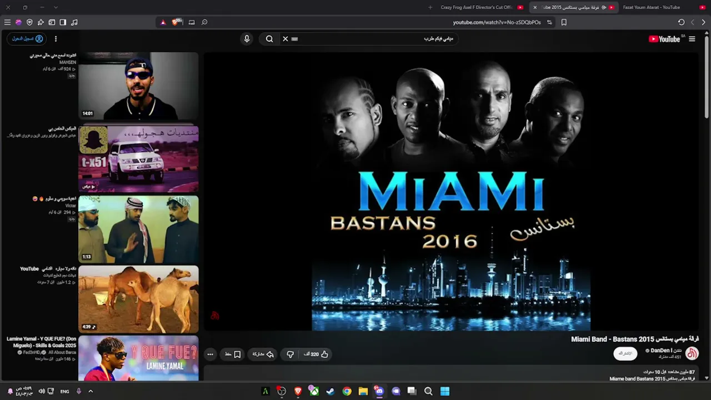Open the Brave VPN shield icon
The height and width of the screenshot is (400, 711).
pos(29,22)
